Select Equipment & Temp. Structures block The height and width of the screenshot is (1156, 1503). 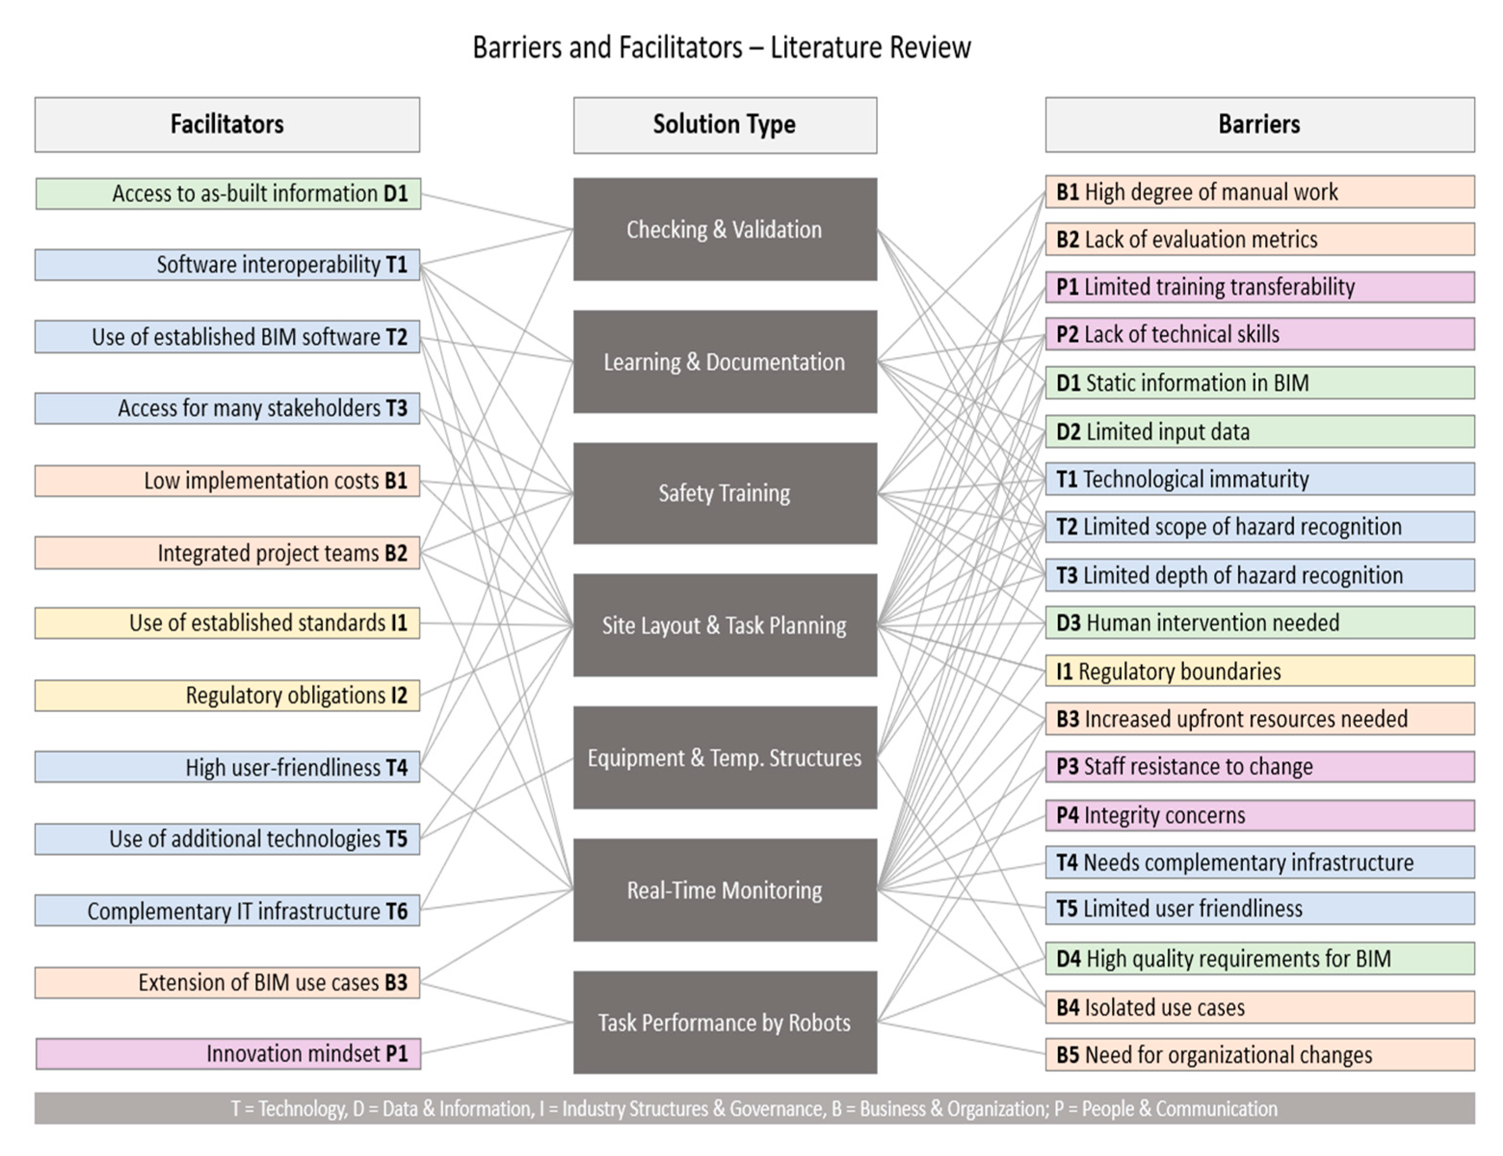click(x=725, y=758)
